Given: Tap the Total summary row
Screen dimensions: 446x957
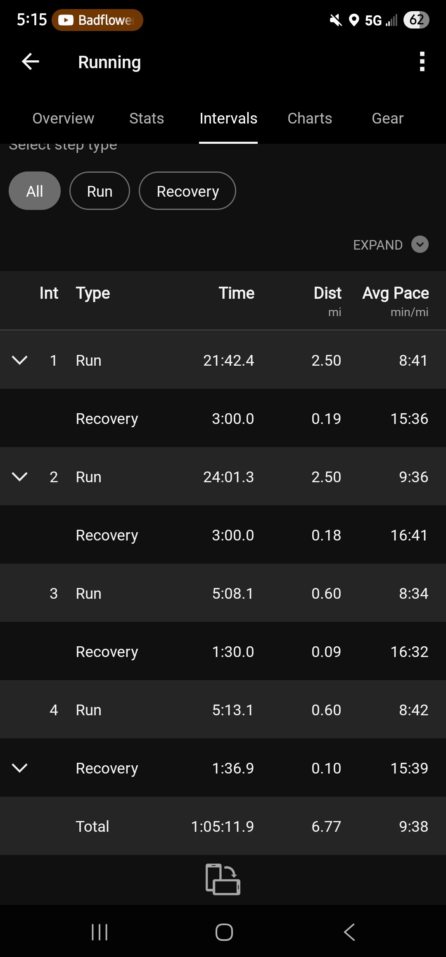Looking at the screenshot, I should (x=223, y=826).
